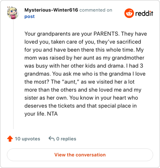
Task: Click the "0 replies" count label
Action: (x=66, y=139)
